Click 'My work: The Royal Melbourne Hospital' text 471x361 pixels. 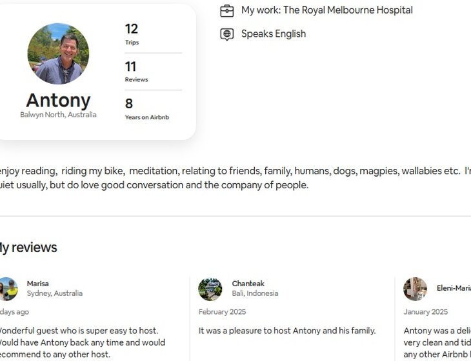326,10
